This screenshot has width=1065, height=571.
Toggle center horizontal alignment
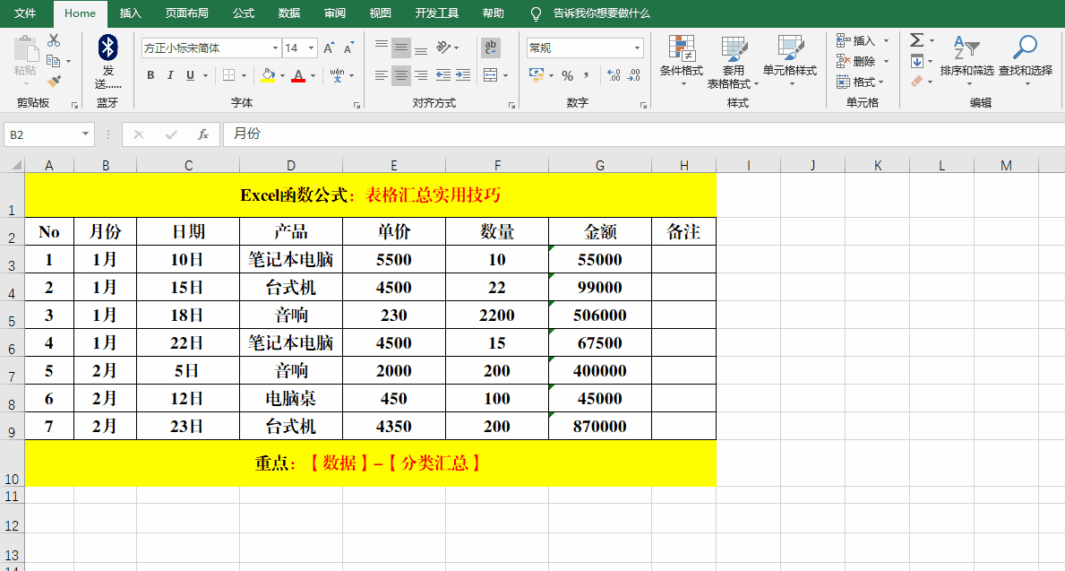pyautogui.click(x=401, y=75)
